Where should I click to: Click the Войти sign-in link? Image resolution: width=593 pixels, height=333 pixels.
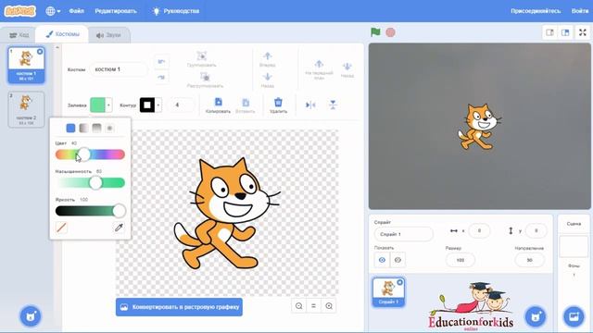click(580, 11)
